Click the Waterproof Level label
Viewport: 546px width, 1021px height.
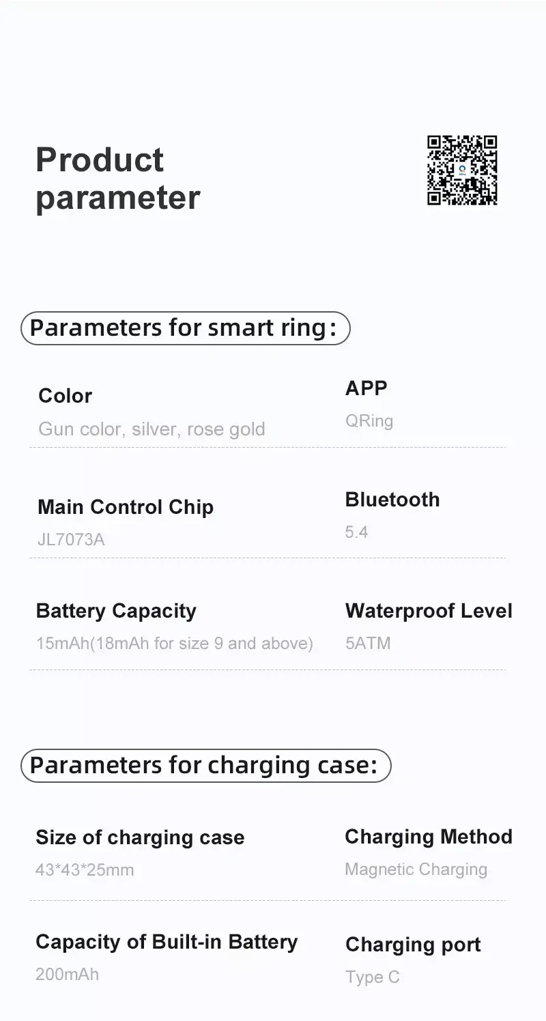click(429, 611)
